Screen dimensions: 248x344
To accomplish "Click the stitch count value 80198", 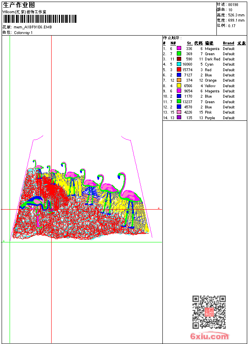I will point(233,5).
